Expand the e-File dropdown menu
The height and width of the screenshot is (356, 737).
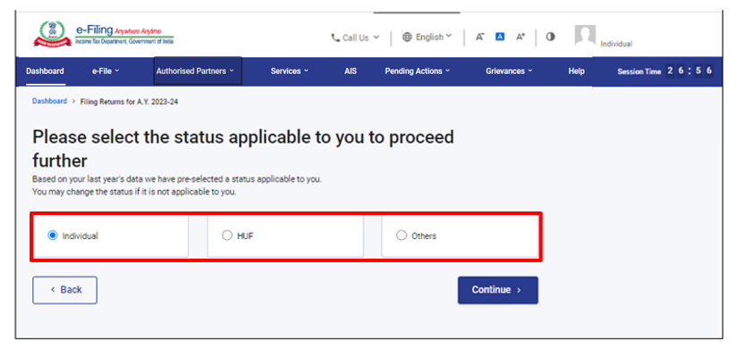[x=106, y=71]
